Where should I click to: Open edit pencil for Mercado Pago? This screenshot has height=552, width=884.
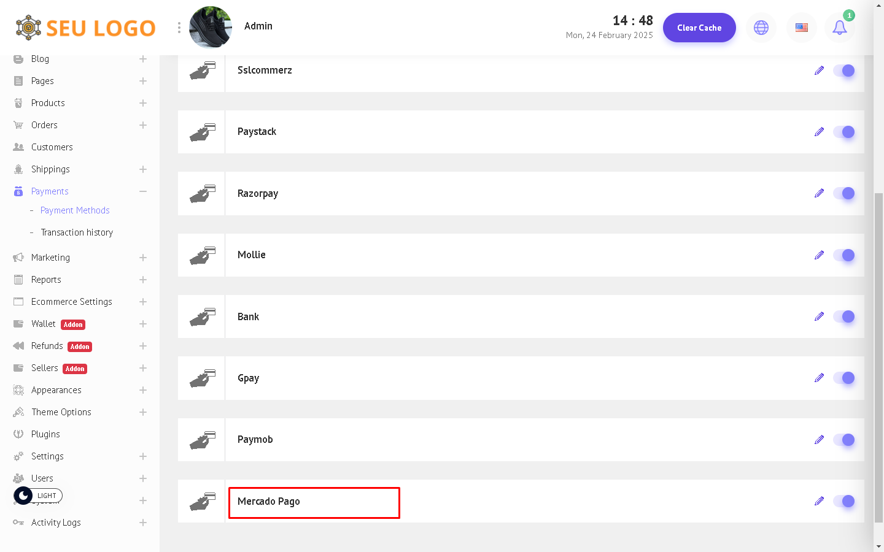(x=819, y=501)
